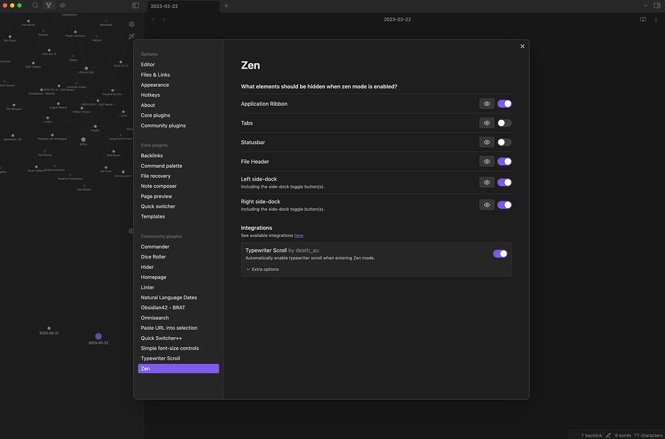Open the tab dropdown chevron at top right
This screenshot has width=665, height=439.
tap(646, 5)
